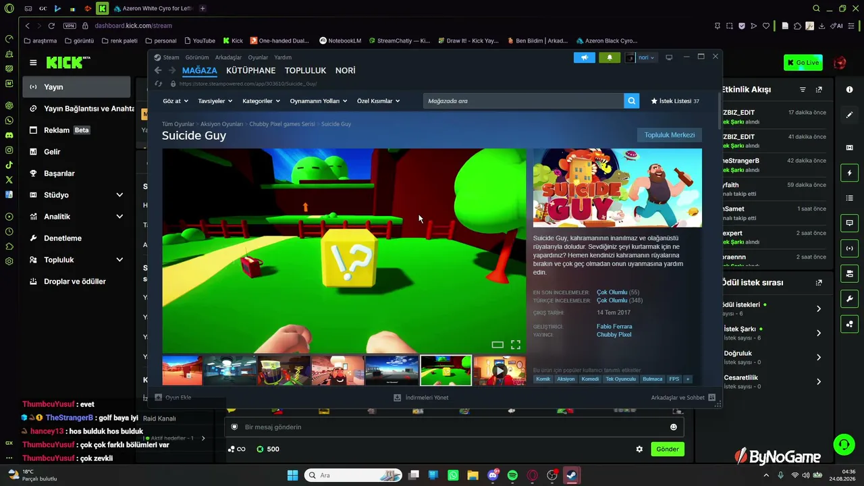The width and height of the screenshot is (864, 486).
Task: Send the chat message with Gönder
Action: pos(668,449)
